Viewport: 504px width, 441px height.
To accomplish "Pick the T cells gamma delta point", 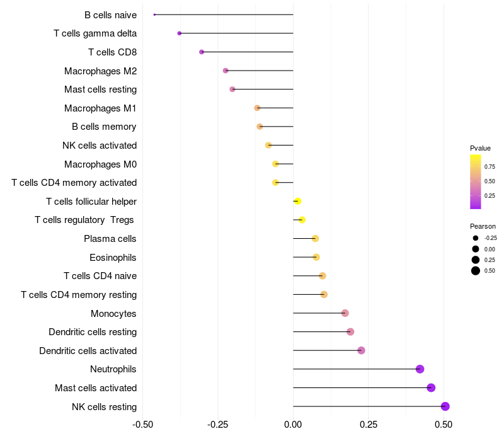I will point(180,33).
